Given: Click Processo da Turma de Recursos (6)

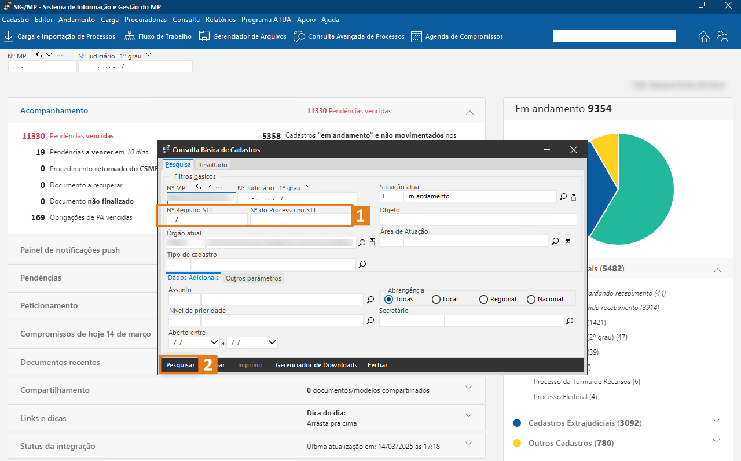Looking at the screenshot, I should click(x=587, y=382).
